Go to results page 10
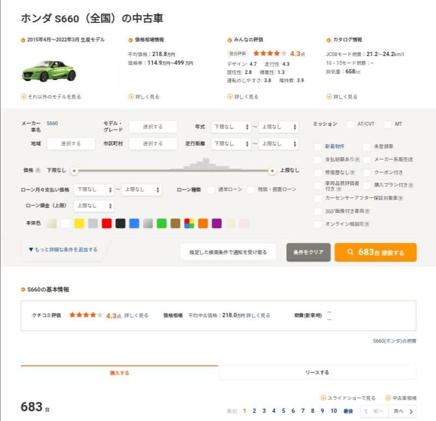 coord(334,411)
